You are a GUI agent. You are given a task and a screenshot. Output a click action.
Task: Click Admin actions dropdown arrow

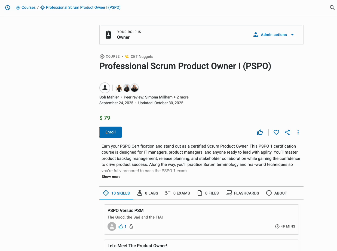click(x=292, y=35)
